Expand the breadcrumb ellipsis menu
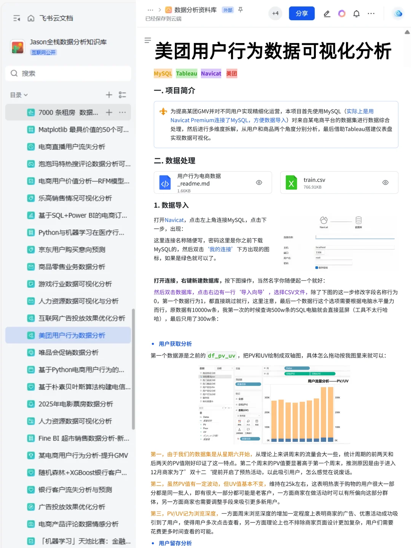This screenshot has width=411, height=548. pos(150,10)
